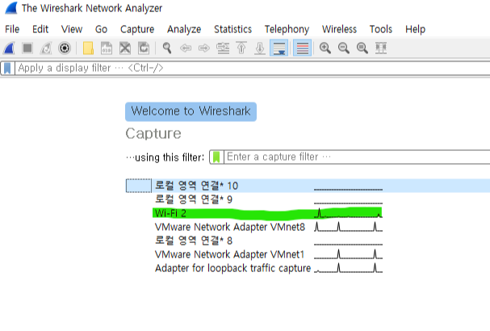Go to next packet arrow

tap(204, 48)
